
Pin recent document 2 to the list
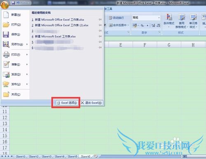click(x=100, y=25)
